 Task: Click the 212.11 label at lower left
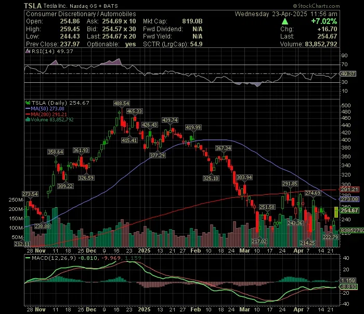click(x=22, y=244)
